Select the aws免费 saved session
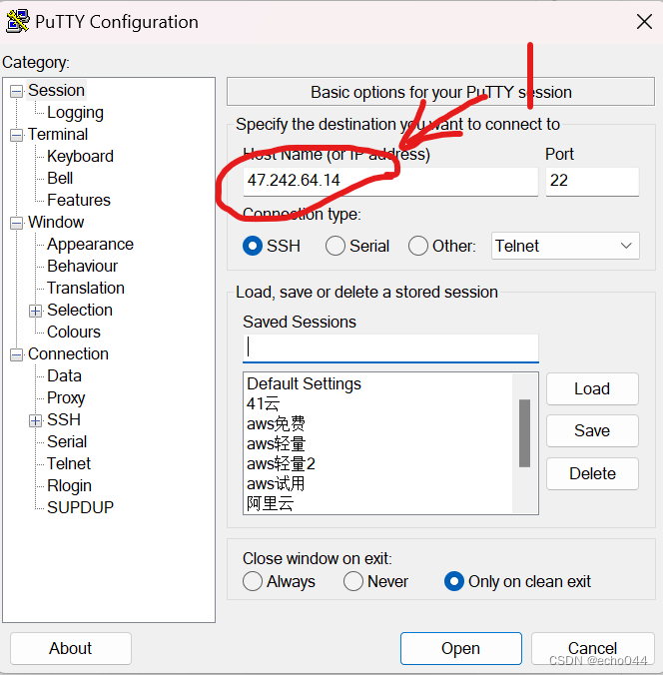The width and height of the screenshot is (663, 675). pos(276,424)
